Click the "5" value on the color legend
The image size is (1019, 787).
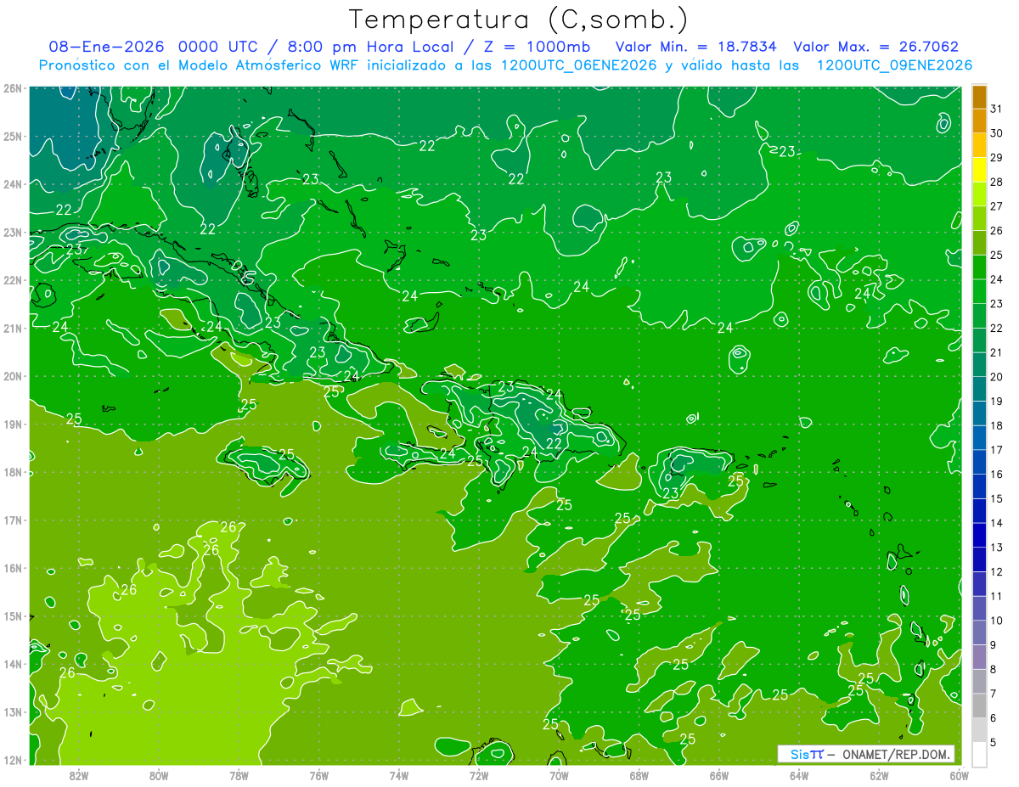(x=994, y=742)
